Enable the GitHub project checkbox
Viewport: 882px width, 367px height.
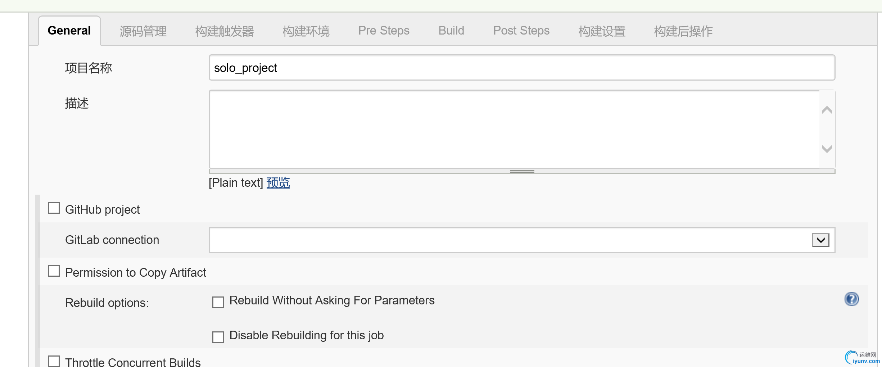point(54,208)
